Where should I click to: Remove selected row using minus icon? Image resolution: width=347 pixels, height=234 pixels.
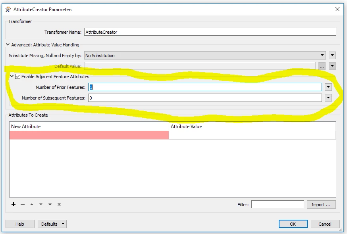23,204
